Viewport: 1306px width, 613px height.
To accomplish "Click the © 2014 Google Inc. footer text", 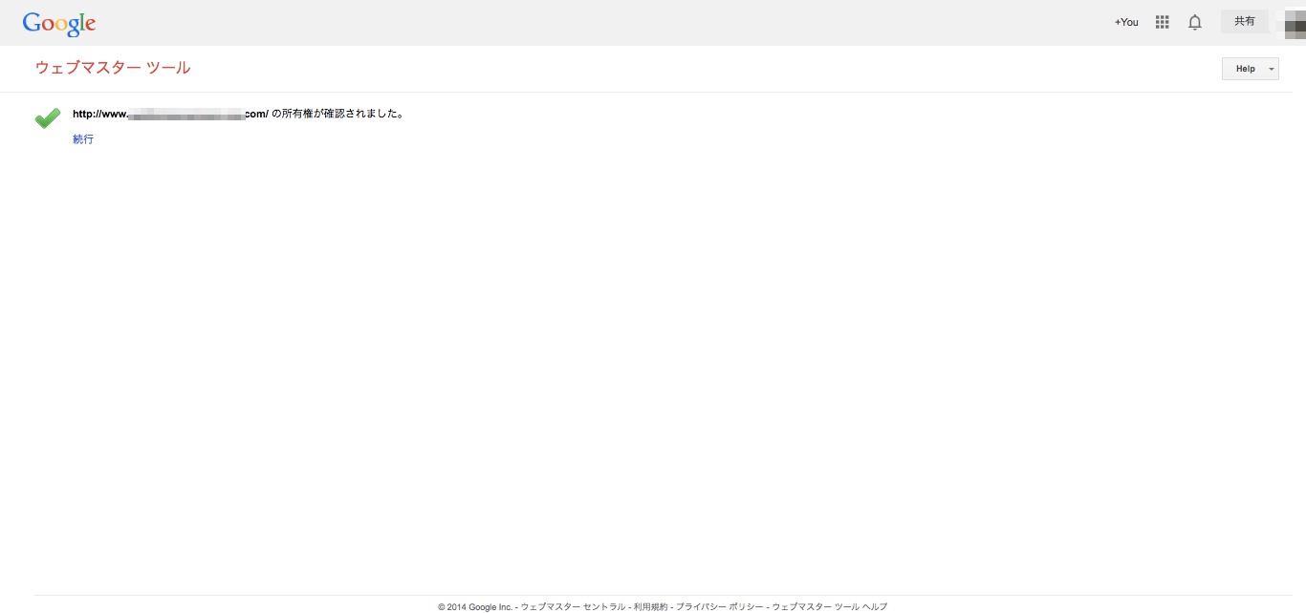I will (x=475, y=606).
